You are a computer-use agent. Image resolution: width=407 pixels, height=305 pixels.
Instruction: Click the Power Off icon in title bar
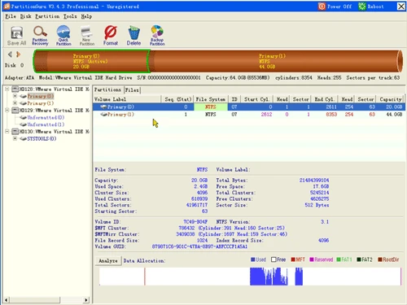pyautogui.click(x=322, y=7)
